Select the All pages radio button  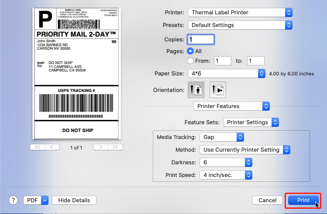coord(190,51)
